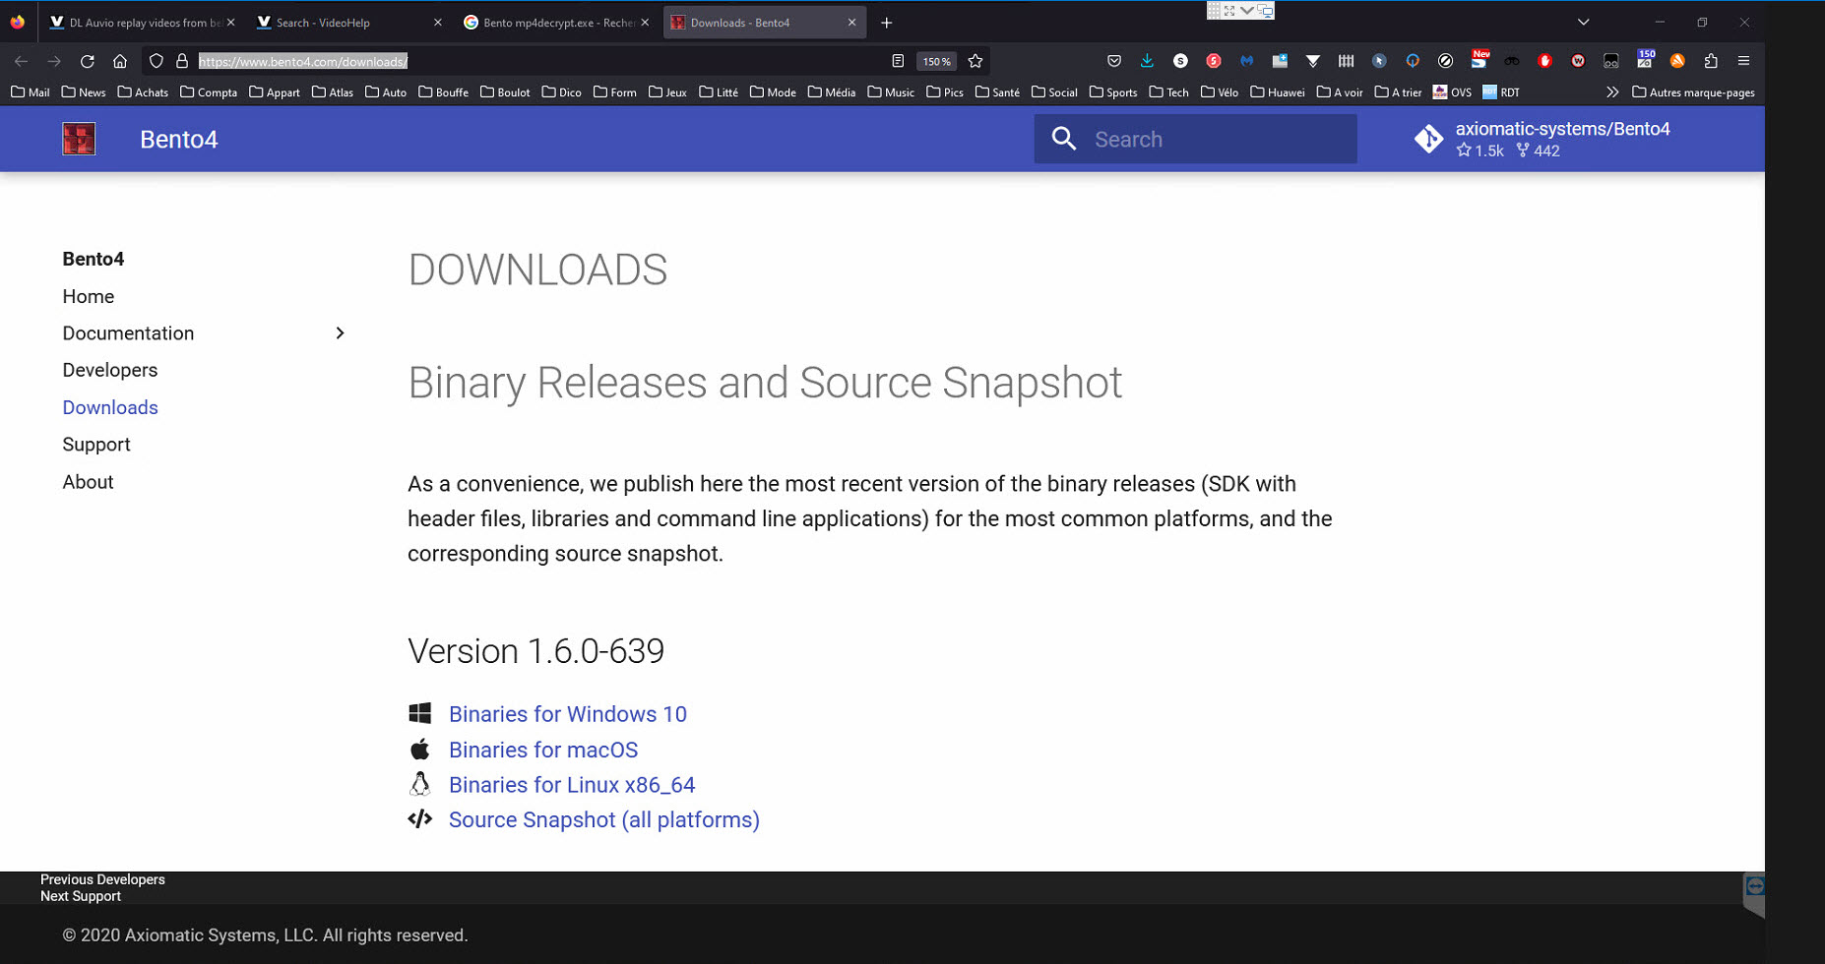The height and width of the screenshot is (964, 1825).
Task: Click the red octagon S extension icon
Action: [1214, 61]
